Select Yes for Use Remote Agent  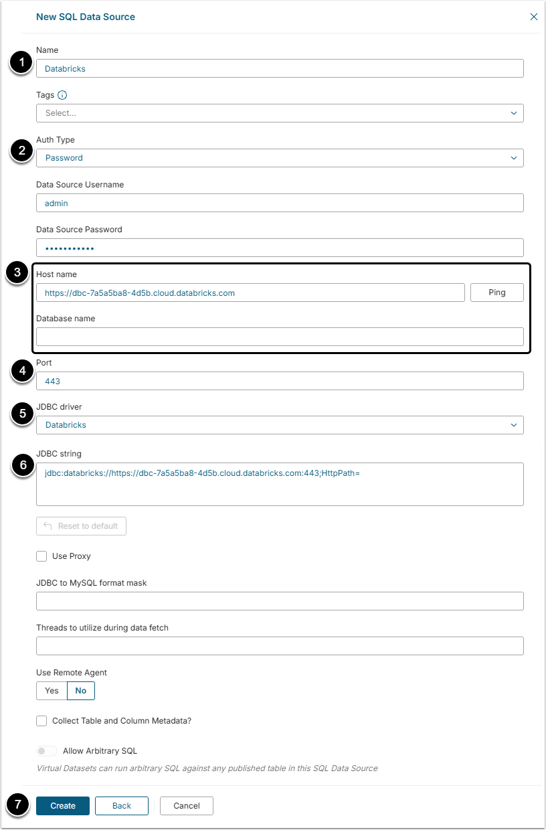(52, 691)
